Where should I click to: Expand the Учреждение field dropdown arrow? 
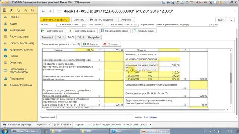point(211,25)
